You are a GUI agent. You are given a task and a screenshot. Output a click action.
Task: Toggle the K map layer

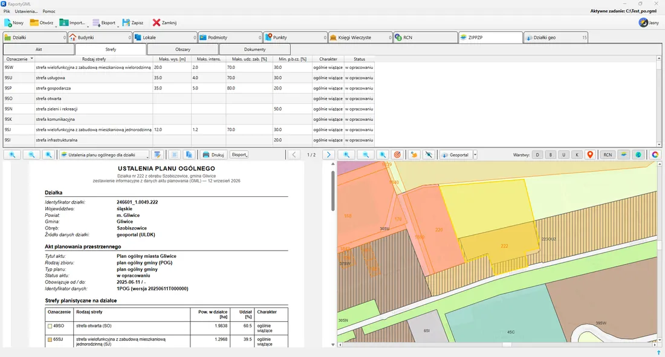[577, 155]
